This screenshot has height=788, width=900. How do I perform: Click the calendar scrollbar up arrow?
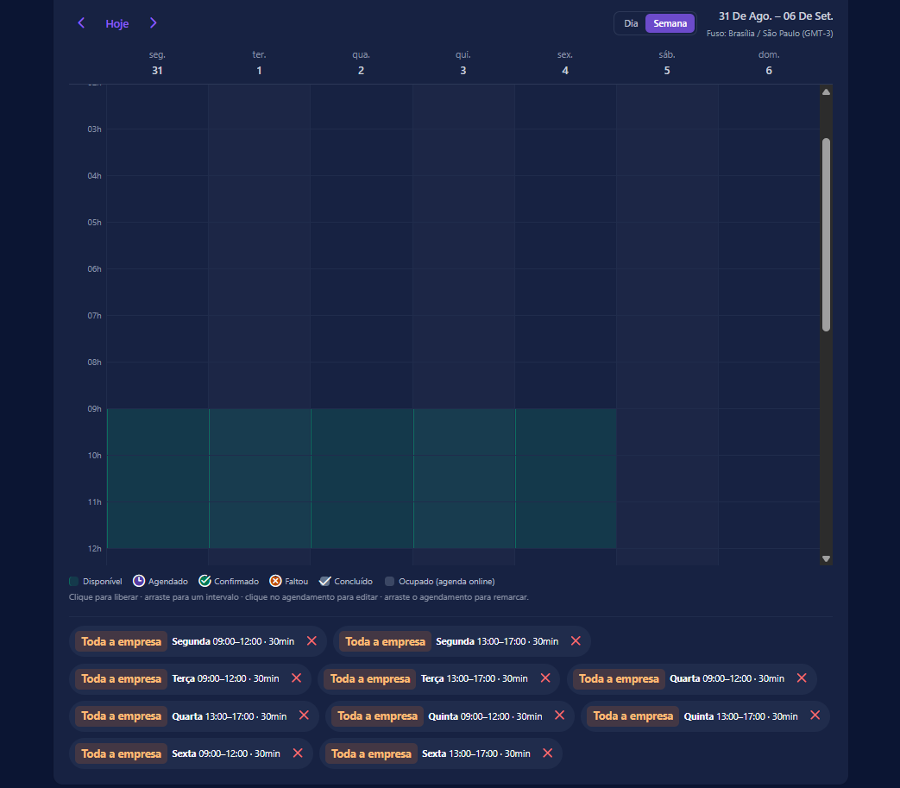tap(826, 91)
